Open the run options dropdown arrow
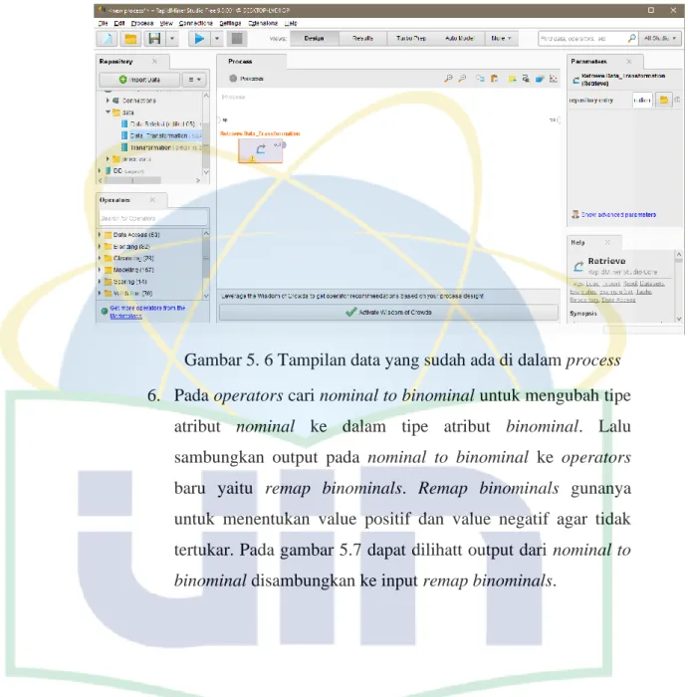Viewport: 688px width, 697px height. (x=217, y=39)
